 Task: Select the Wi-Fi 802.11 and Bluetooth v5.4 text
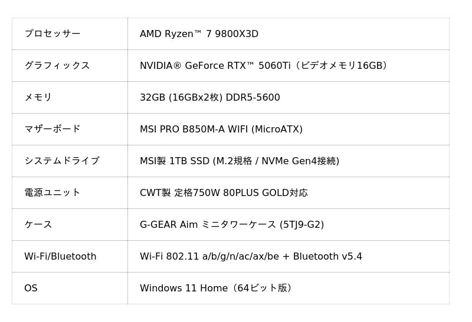[251, 257]
